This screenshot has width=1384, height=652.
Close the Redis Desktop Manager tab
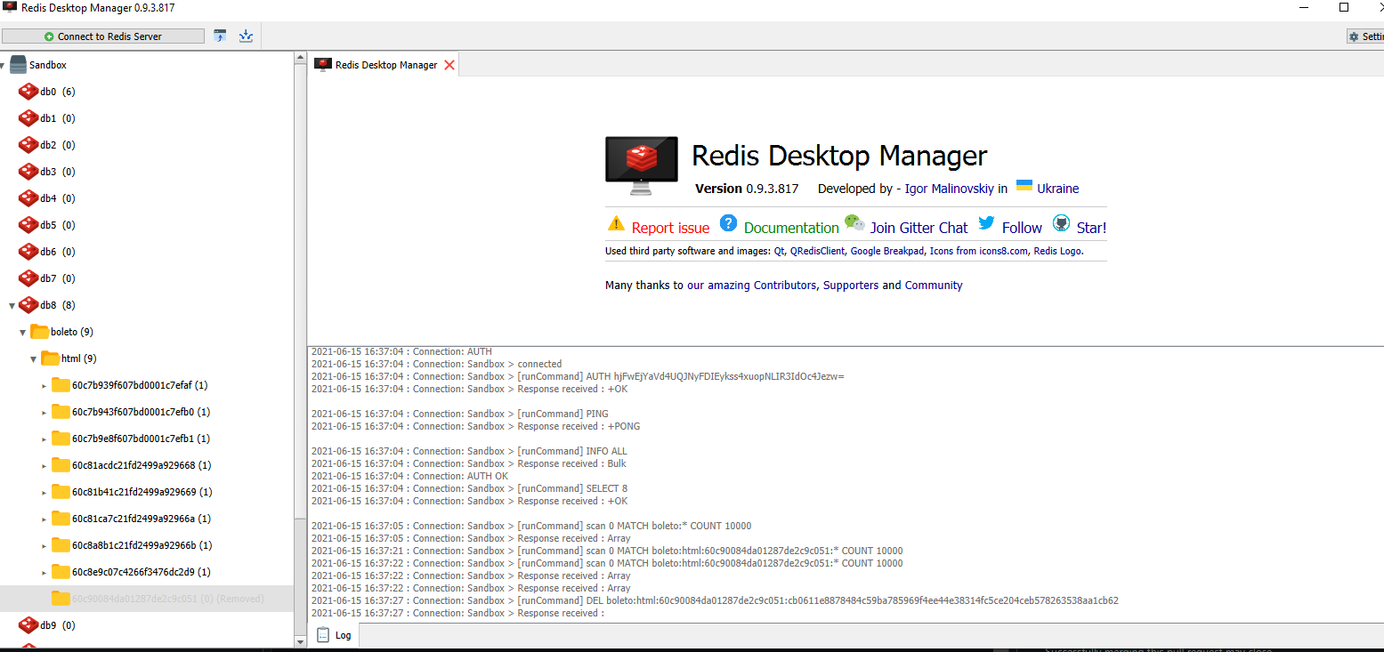tap(449, 65)
